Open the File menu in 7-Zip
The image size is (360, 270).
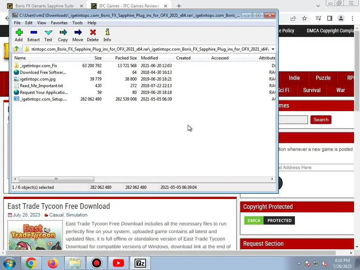coord(17,23)
